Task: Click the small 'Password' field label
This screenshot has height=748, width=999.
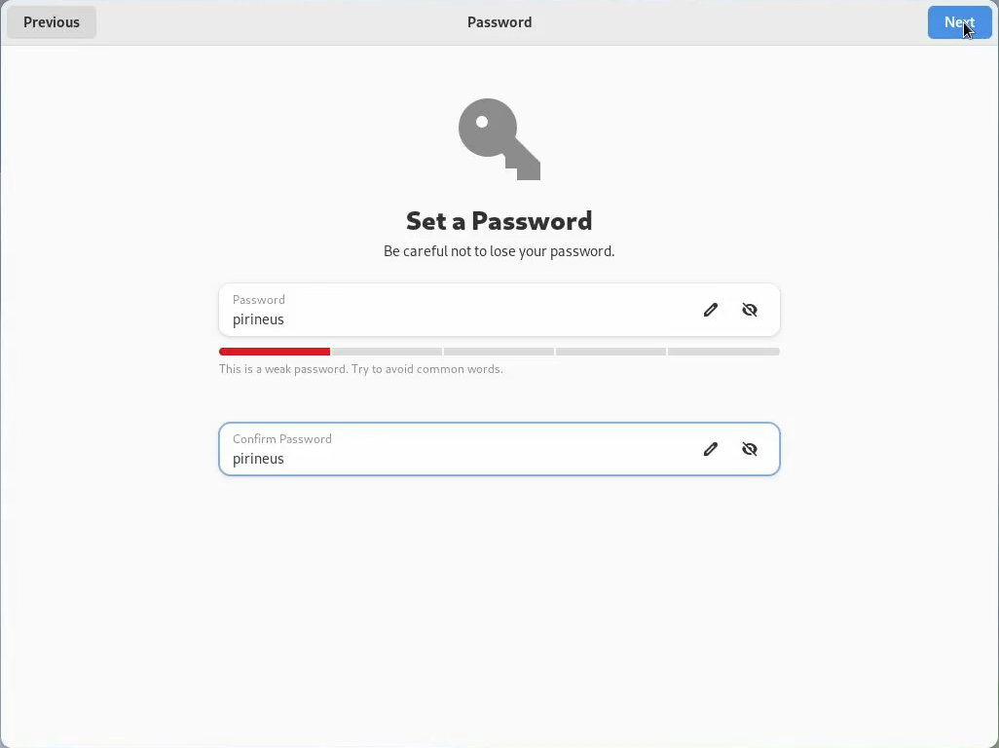Action: pyautogui.click(x=259, y=300)
